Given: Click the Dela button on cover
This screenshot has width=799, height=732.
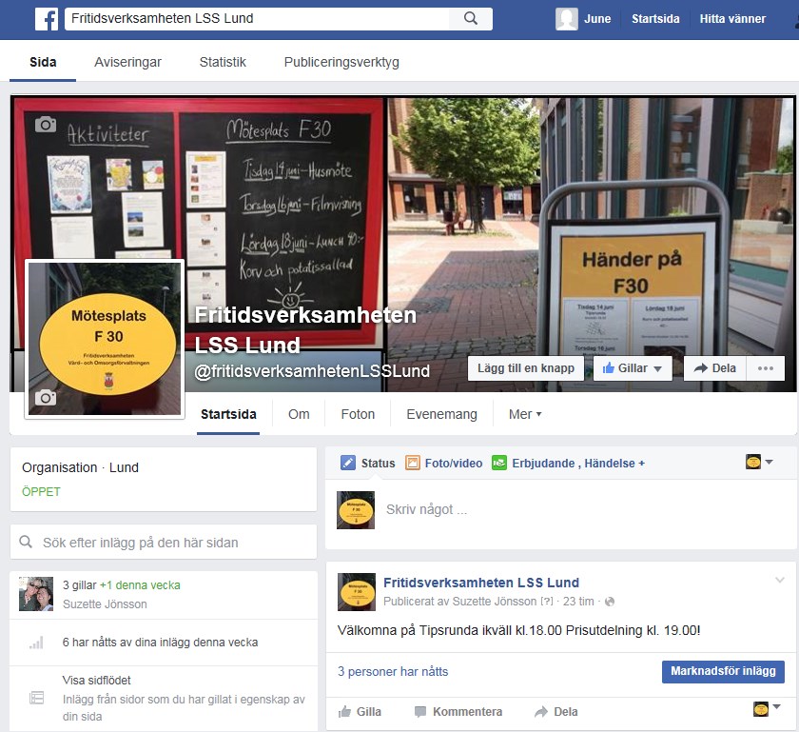Looking at the screenshot, I should tap(714, 368).
